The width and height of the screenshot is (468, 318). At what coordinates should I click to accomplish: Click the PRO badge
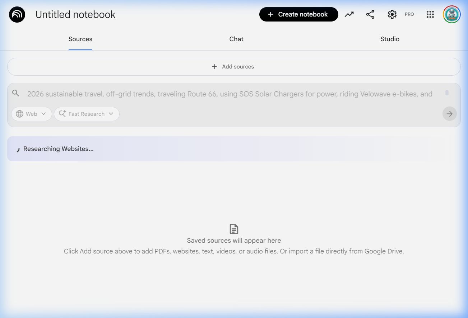click(409, 14)
